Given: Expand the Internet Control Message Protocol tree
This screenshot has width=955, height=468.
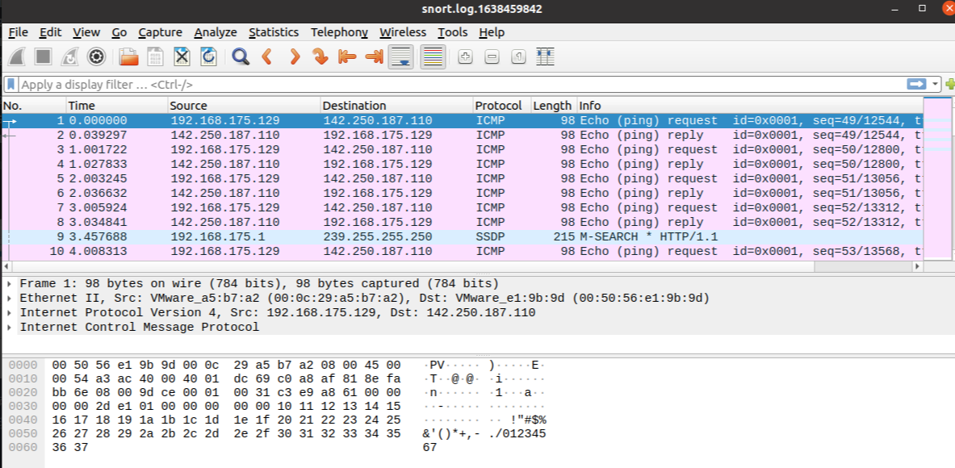Looking at the screenshot, I should (x=8, y=328).
